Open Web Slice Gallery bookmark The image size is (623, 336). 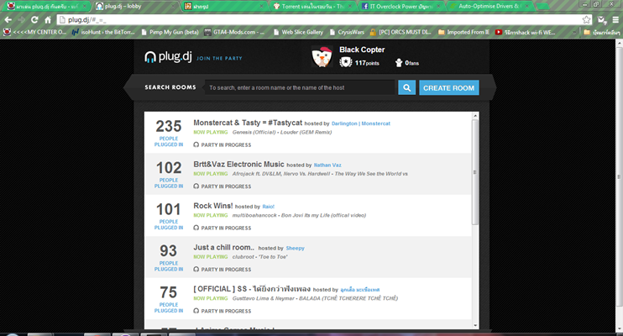298,32
